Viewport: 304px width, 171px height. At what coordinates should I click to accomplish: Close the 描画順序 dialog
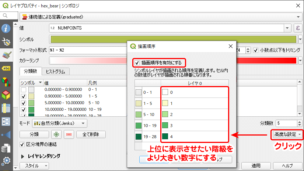coord(231,46)
